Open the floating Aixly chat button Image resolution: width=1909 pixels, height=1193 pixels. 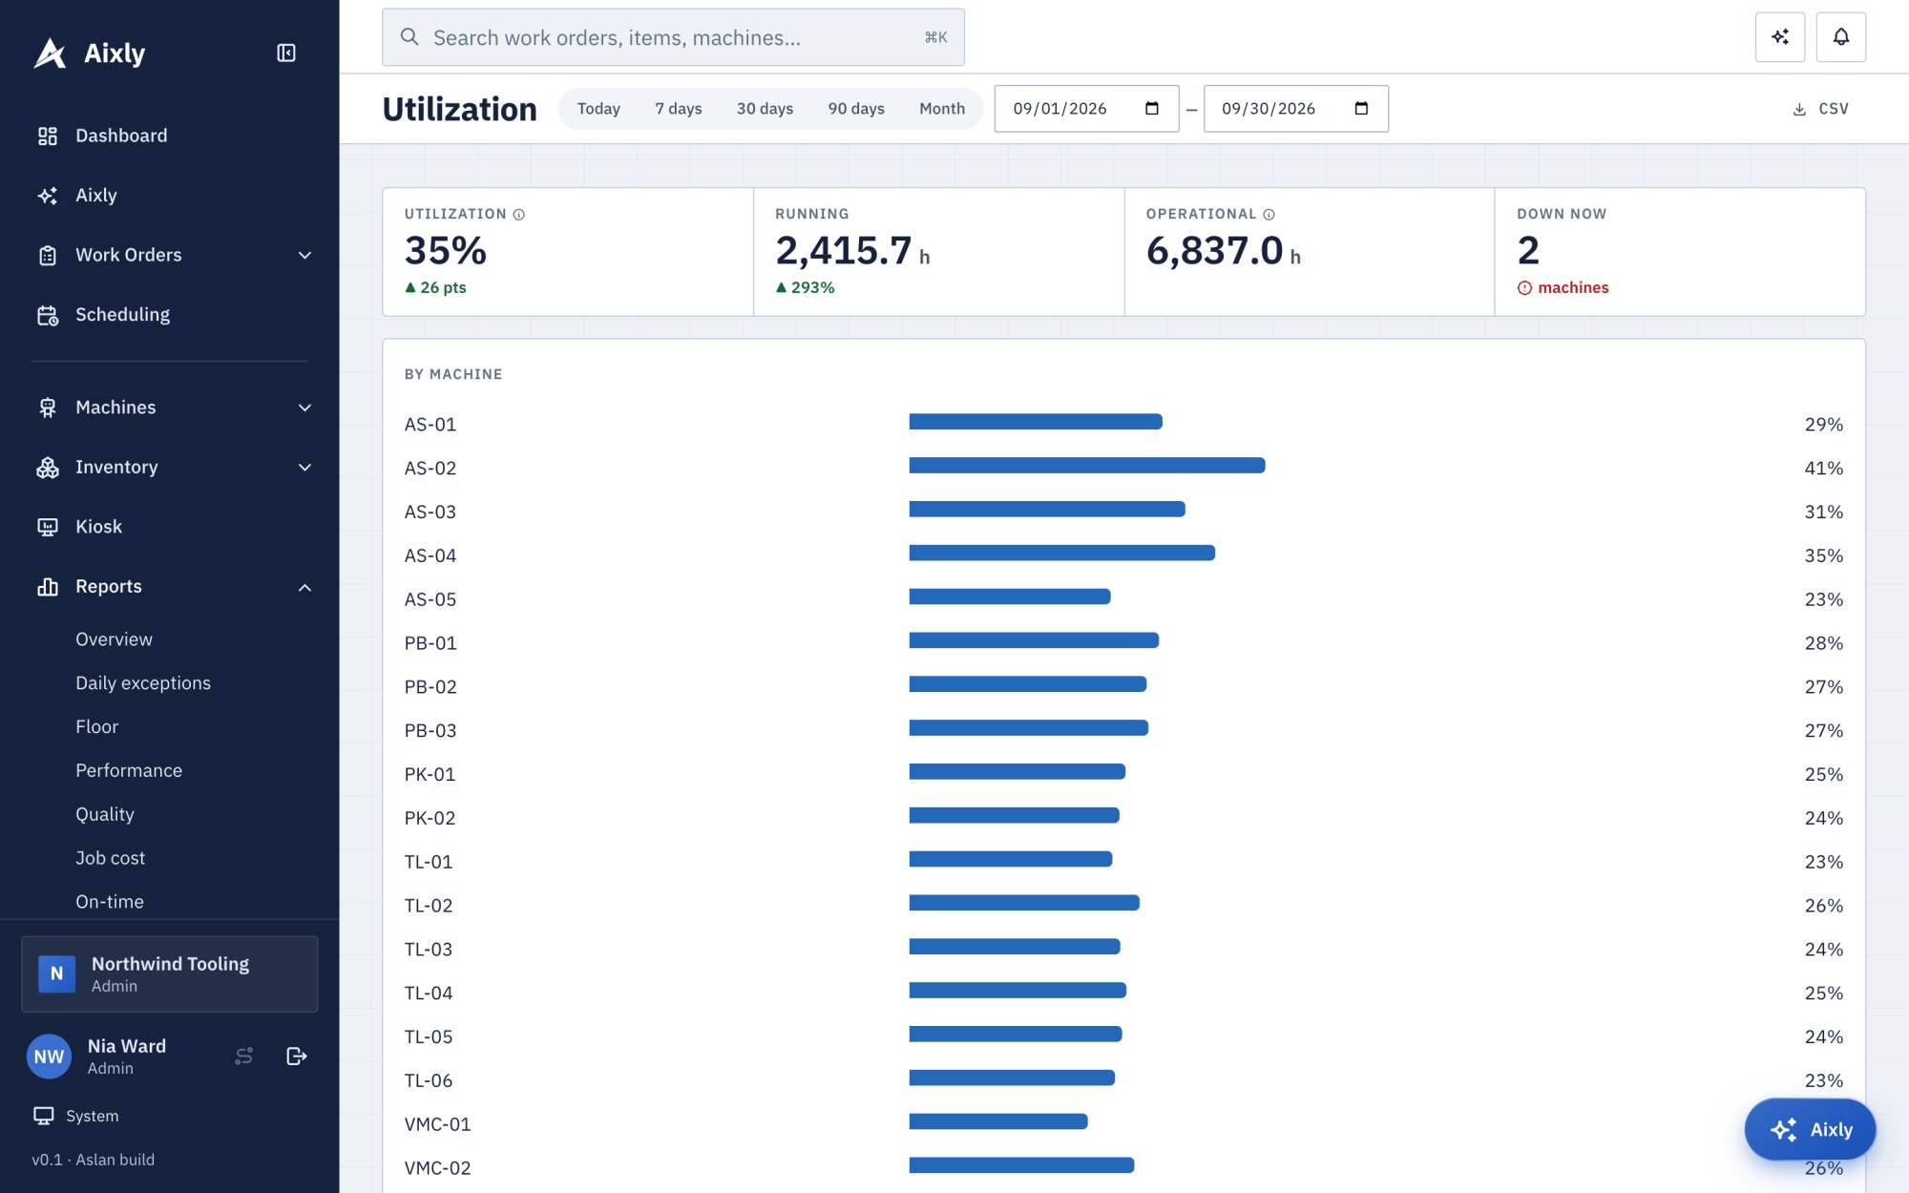point(1810,1129)
